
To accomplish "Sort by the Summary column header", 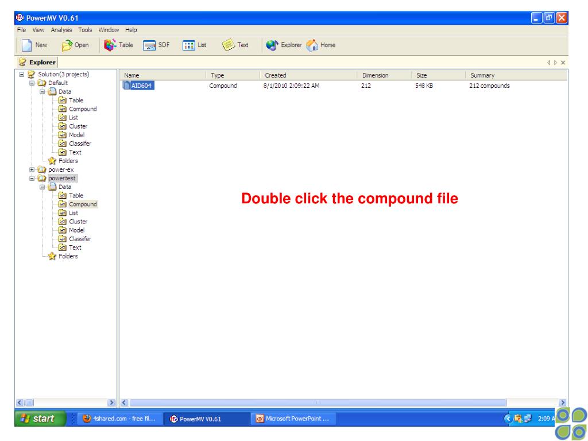I will [516, 75].
